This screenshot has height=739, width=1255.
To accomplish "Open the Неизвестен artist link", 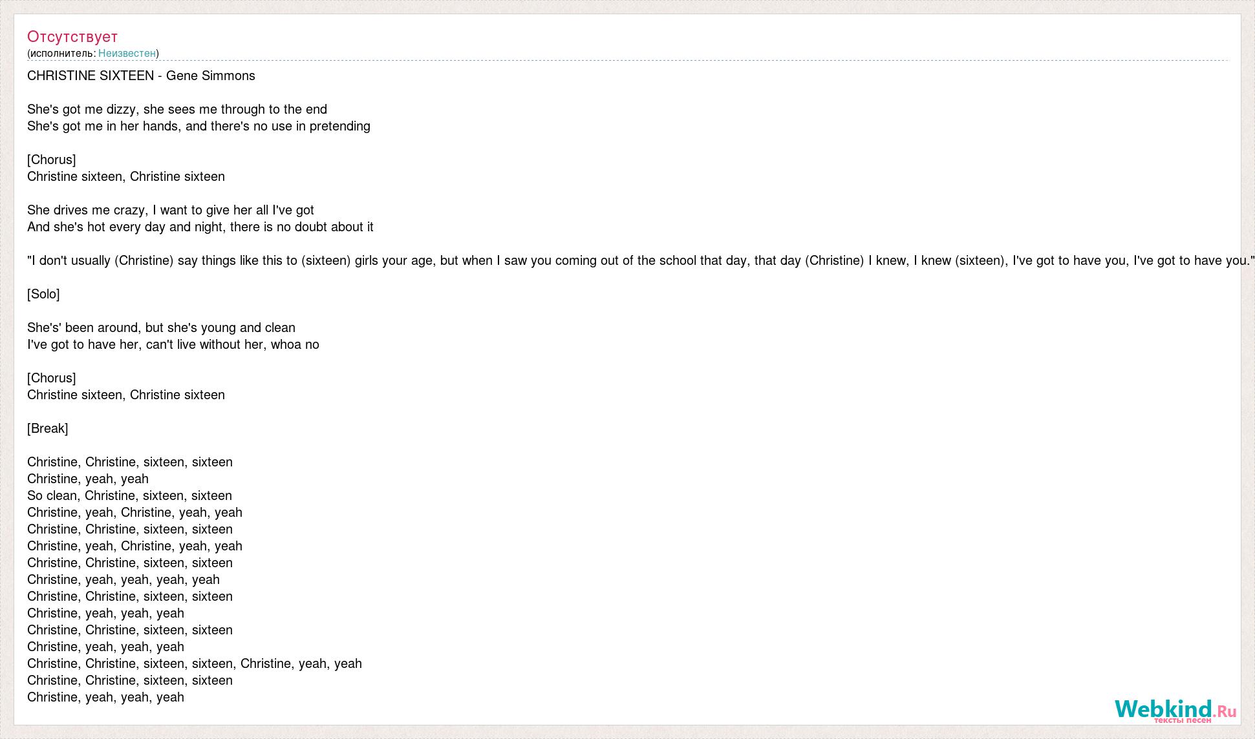I will (x=127, y=53).
